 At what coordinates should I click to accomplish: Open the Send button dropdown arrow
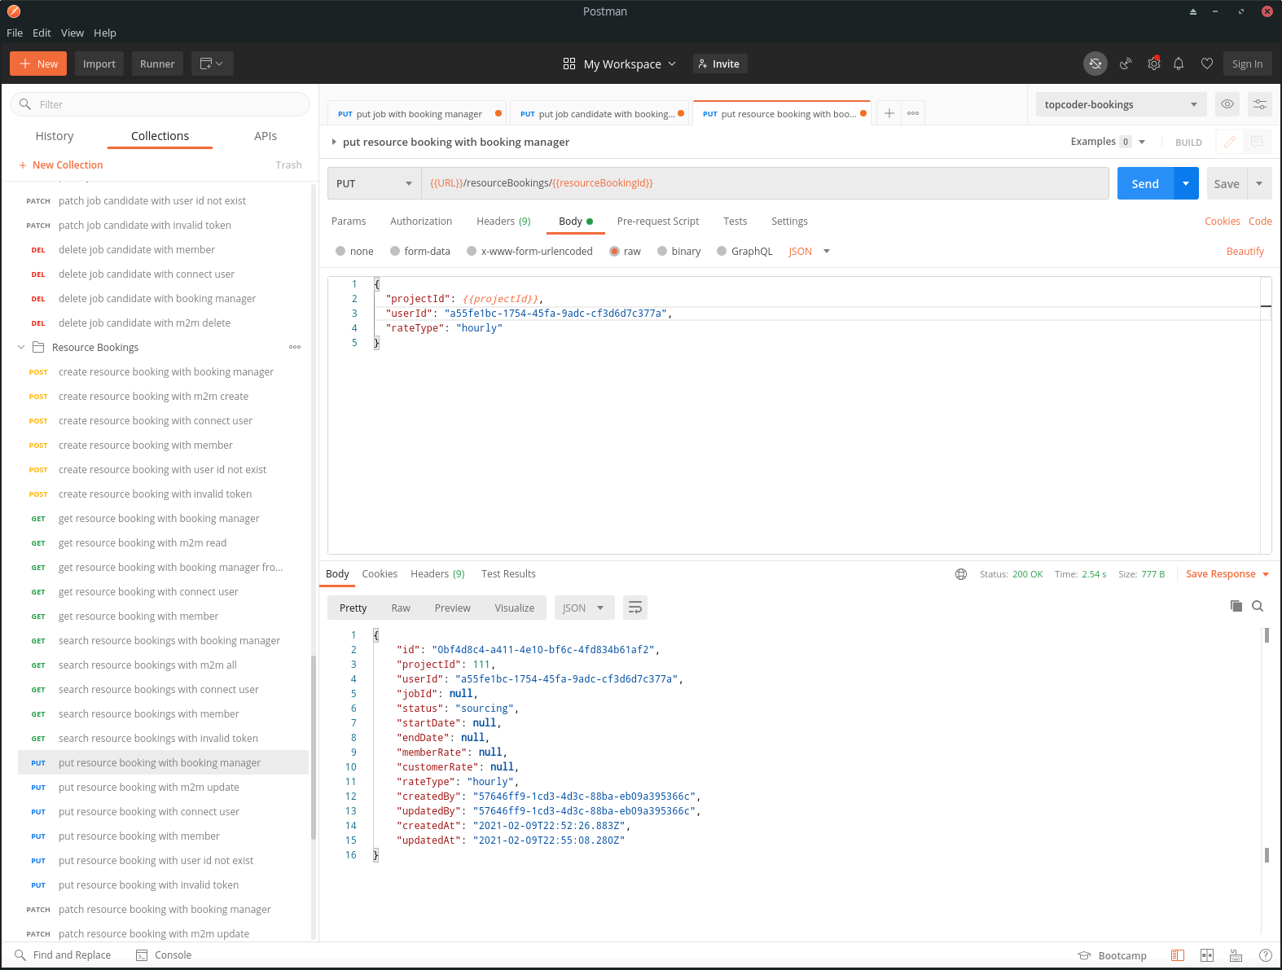point(1186,183)
